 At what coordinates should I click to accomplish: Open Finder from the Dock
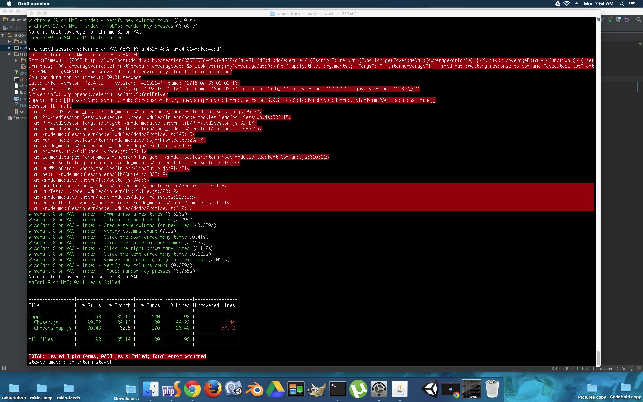[x=150, y=389]
